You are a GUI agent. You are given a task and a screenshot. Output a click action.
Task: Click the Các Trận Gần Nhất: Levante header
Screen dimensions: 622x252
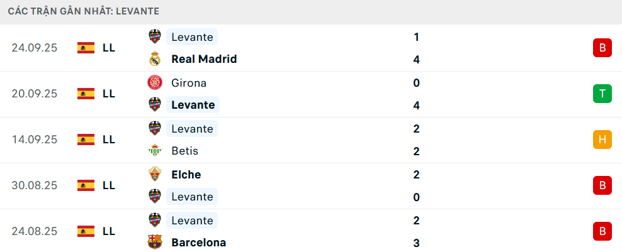(x=83, y=11)
